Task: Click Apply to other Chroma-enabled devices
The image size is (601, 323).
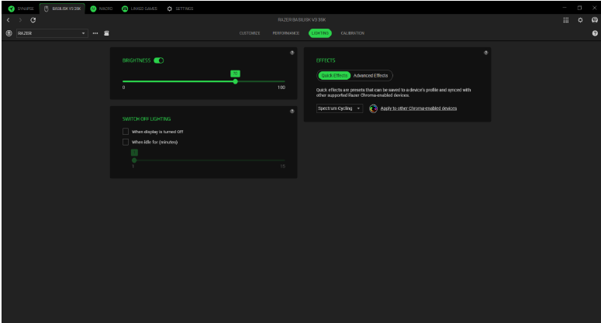Action: (x=419, y=108)
